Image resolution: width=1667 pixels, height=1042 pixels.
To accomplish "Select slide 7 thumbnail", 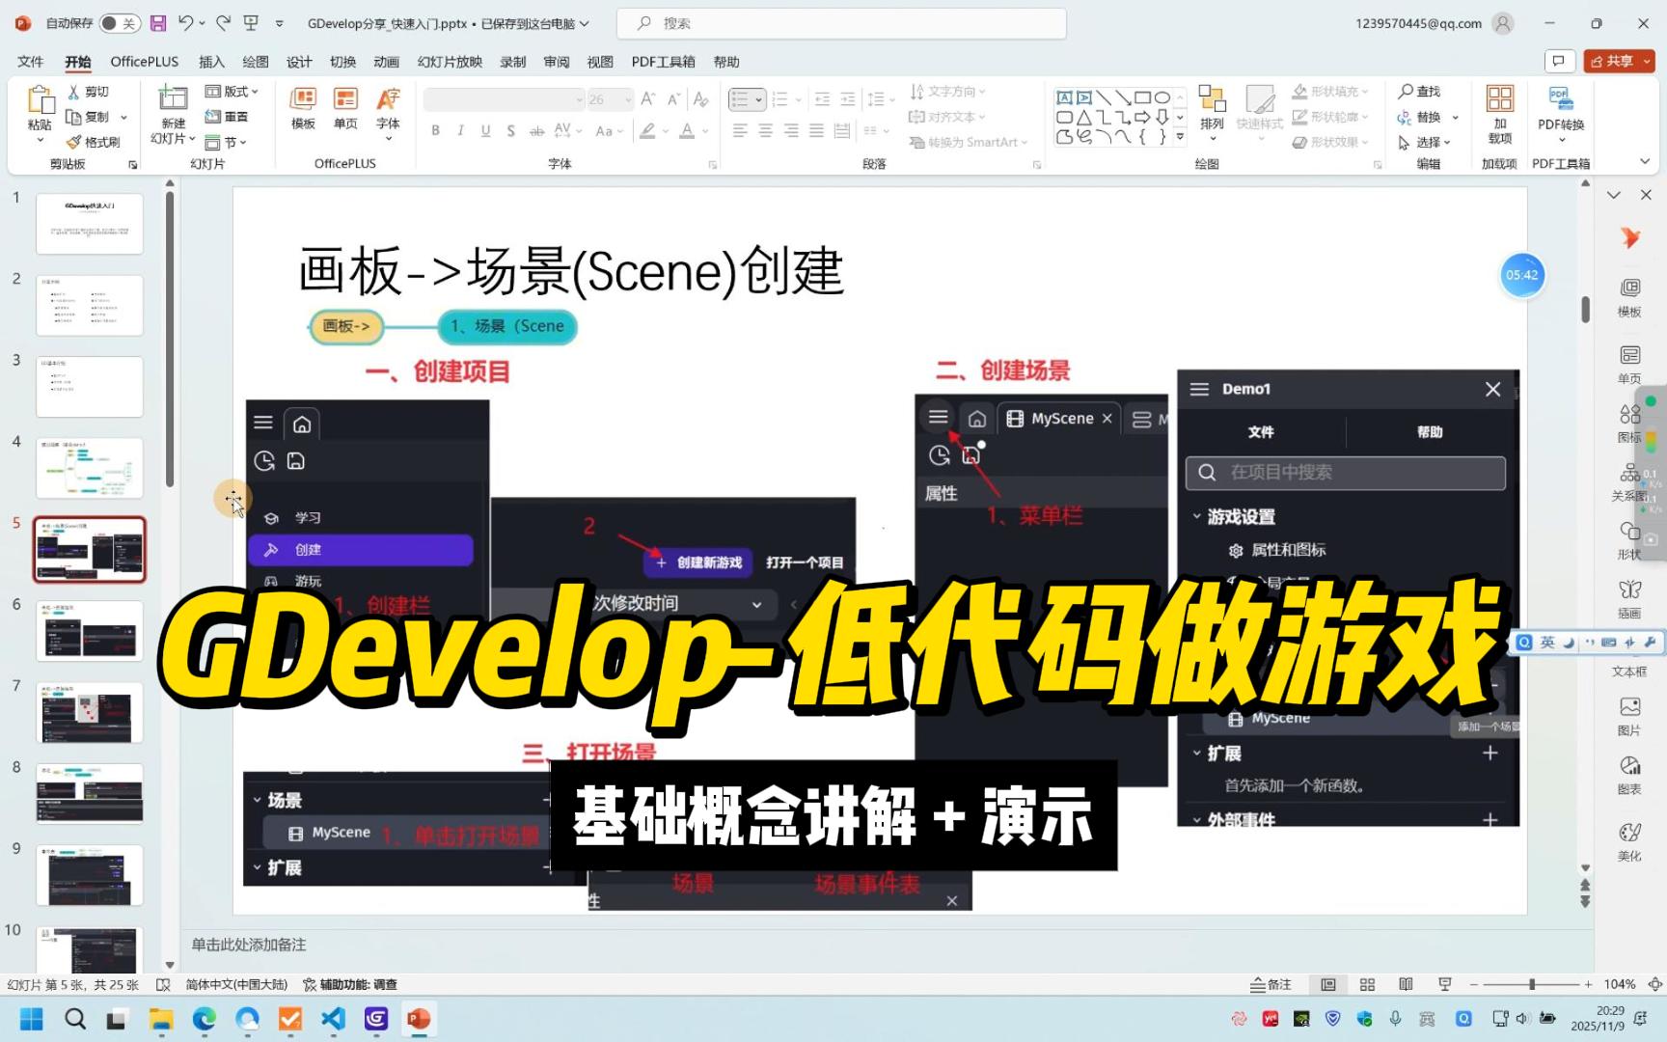I will tap(90, 712).
